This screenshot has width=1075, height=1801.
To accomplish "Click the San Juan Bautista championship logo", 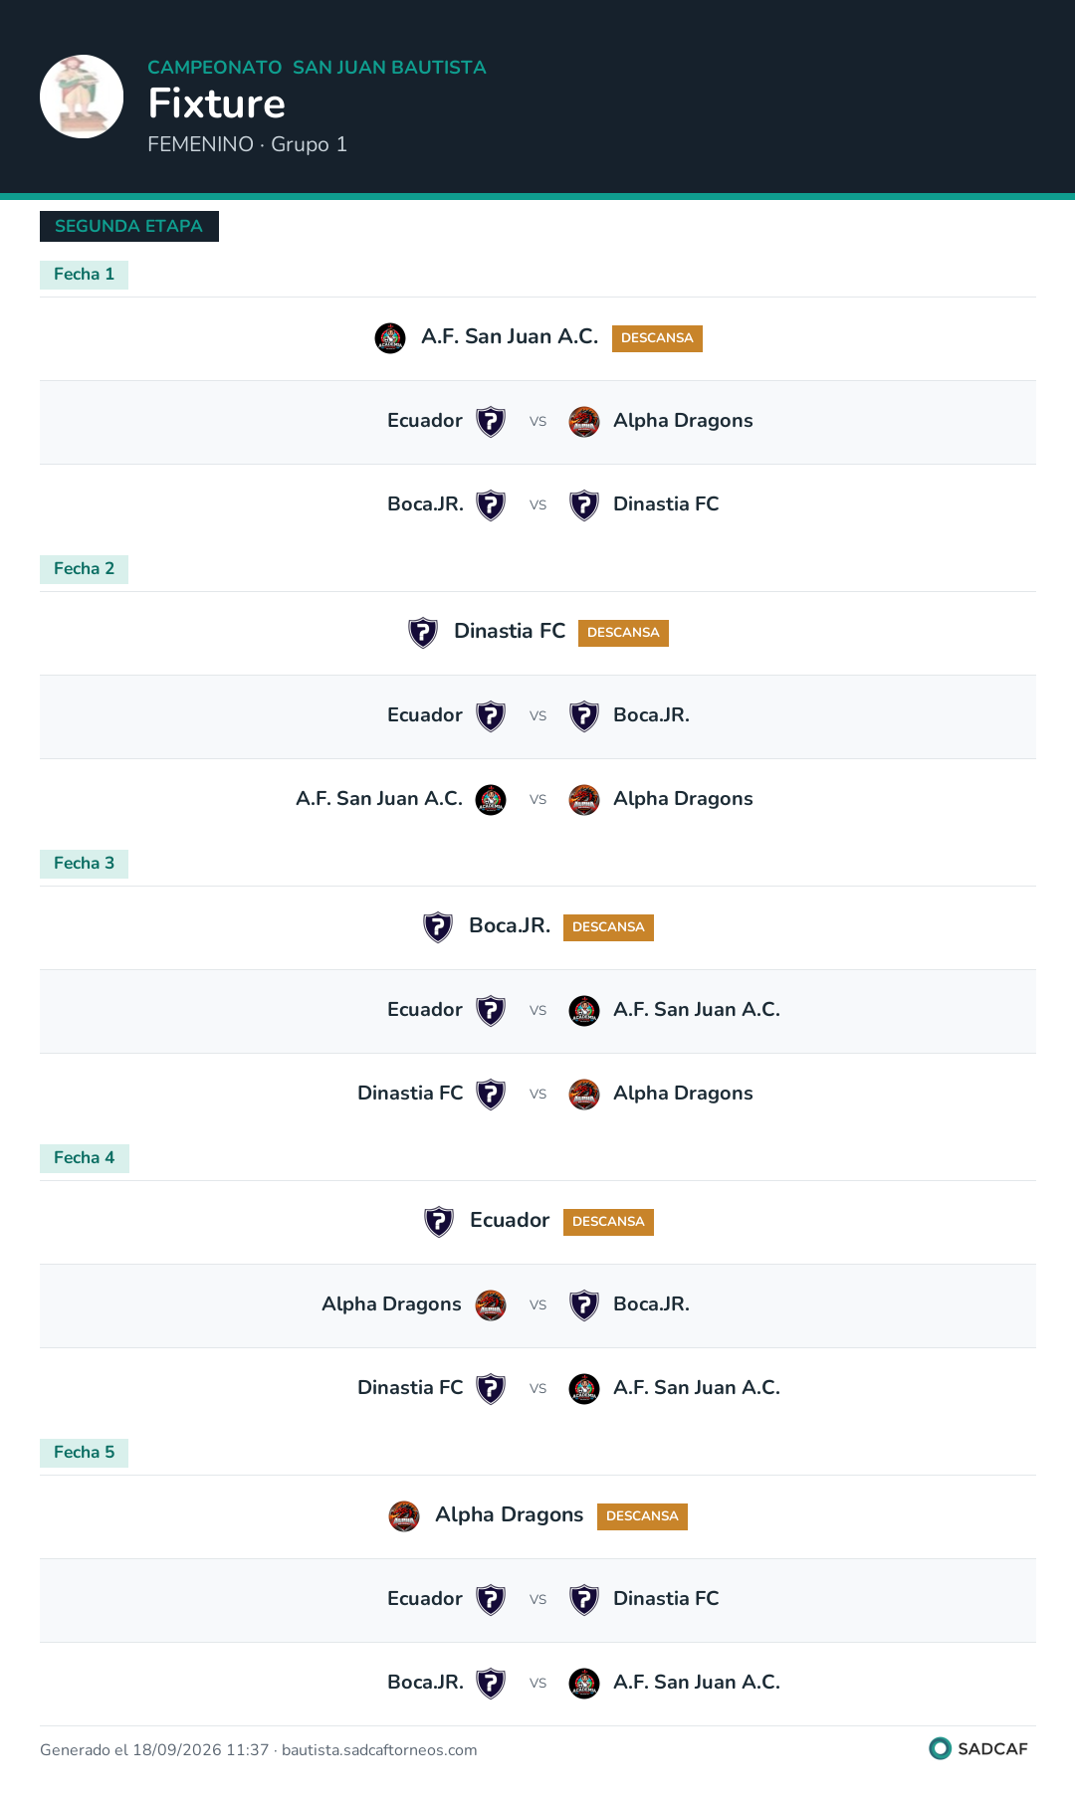I will pyautogui.click(x=82, y=97).
